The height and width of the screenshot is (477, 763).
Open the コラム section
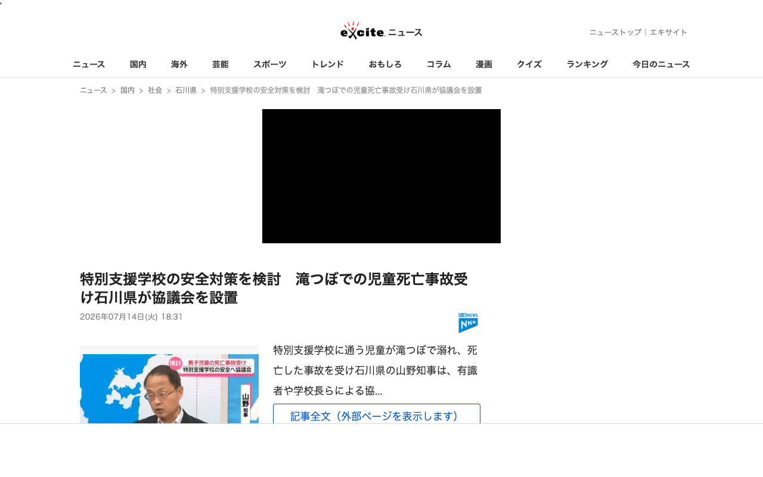point(439,64)
